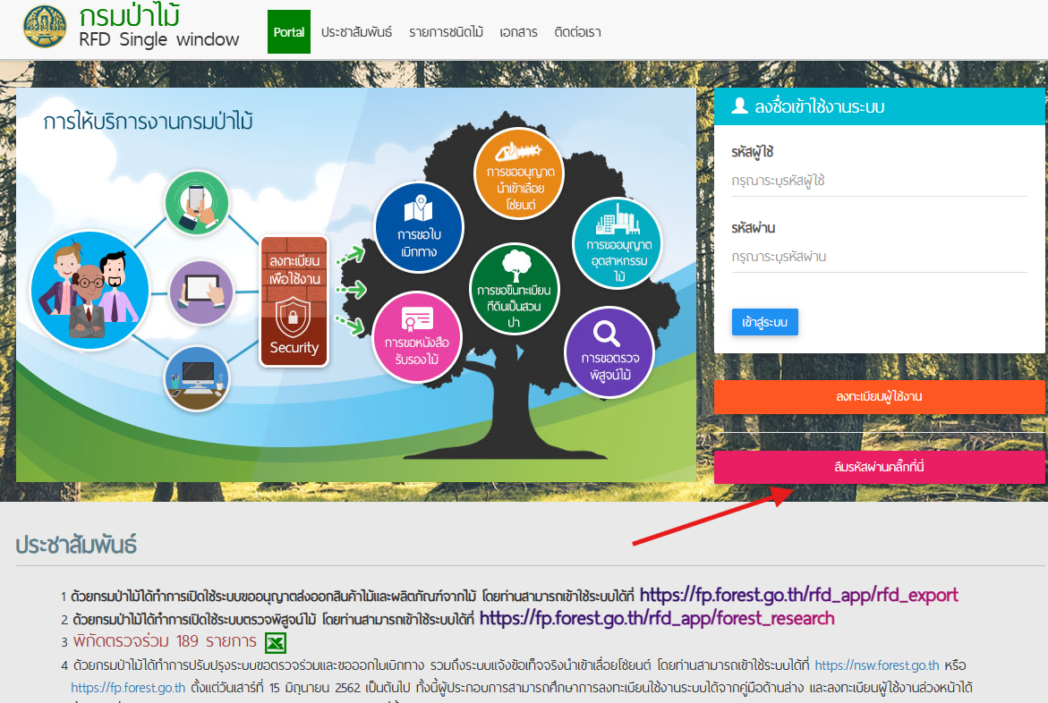The width and height of the screenshot is (1048, 703).
Task: Open the ประชาสัมพันธ์ menu item
Action: click(356, 32)
